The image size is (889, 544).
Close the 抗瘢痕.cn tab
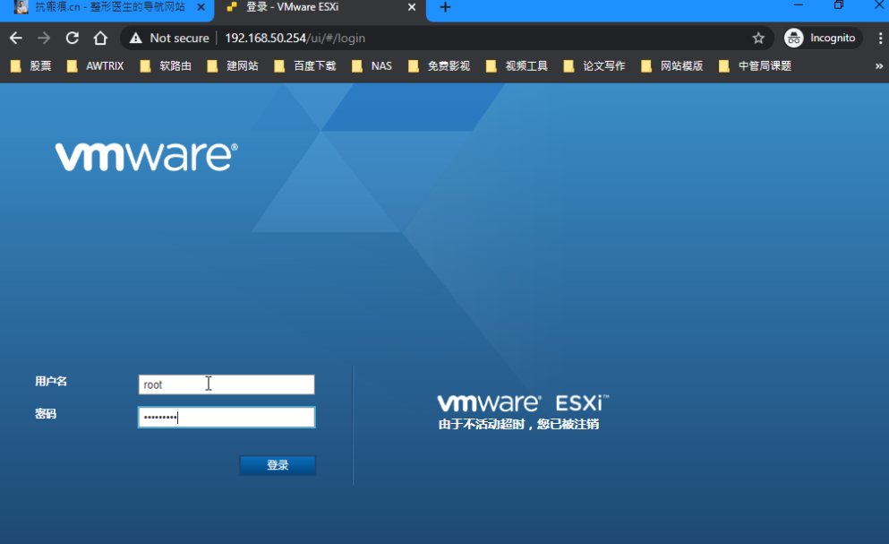tap(201, 7)
